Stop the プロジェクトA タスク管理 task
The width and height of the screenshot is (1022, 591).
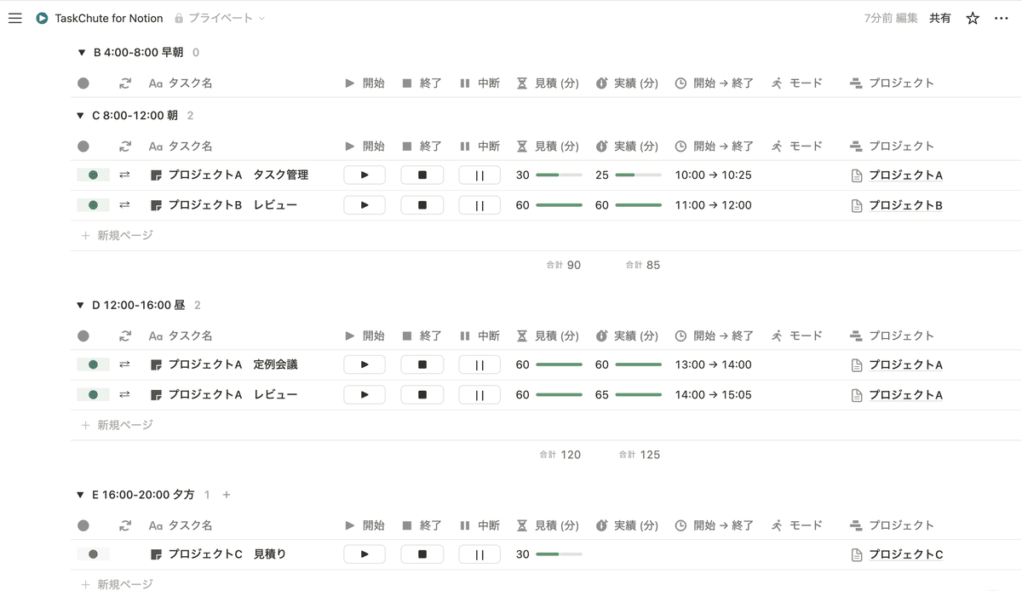point(422,175)
